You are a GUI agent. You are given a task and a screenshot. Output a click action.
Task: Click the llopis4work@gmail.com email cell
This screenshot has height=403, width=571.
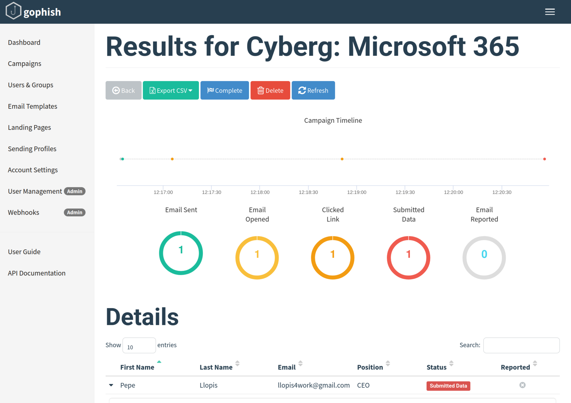314,385
